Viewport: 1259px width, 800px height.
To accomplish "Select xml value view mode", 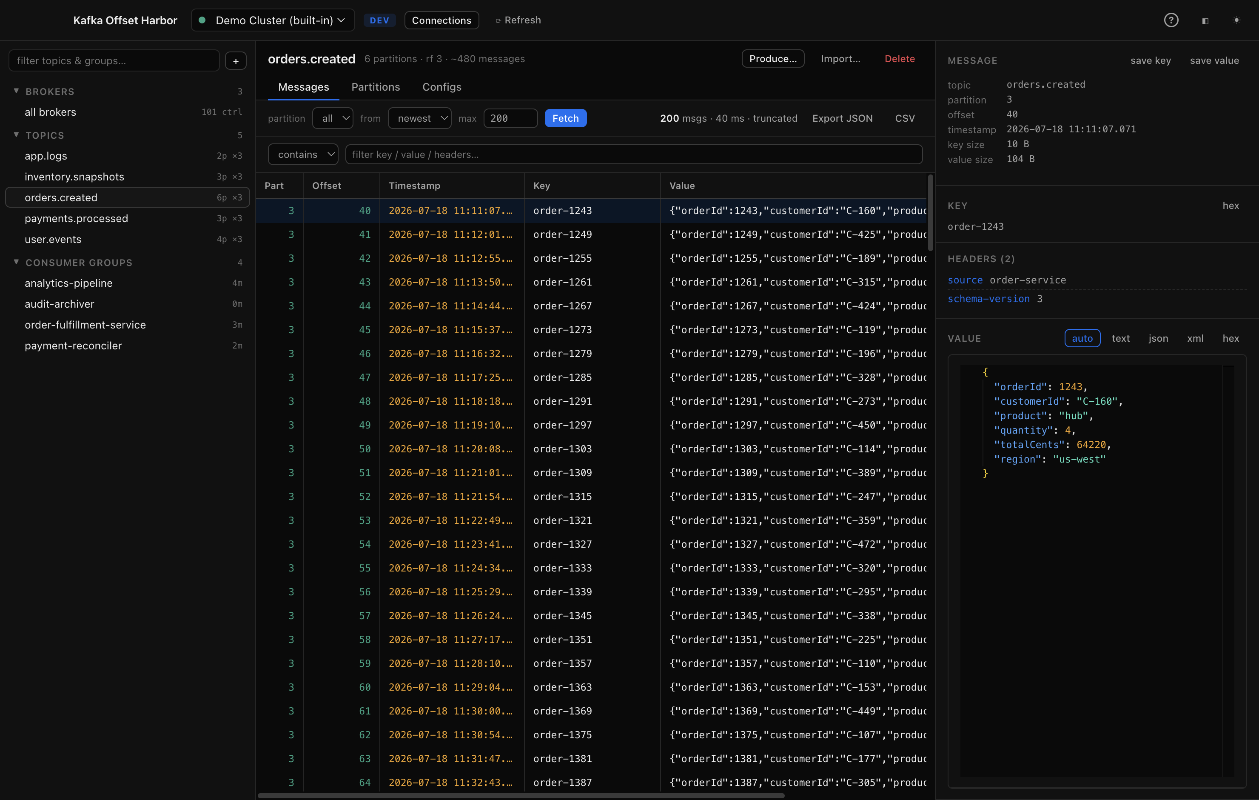I will (x=1195, y=338).
